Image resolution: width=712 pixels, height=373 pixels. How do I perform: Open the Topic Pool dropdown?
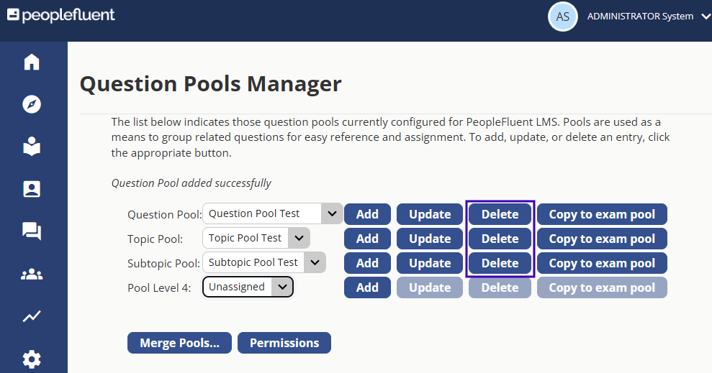(x=256, y=238)
